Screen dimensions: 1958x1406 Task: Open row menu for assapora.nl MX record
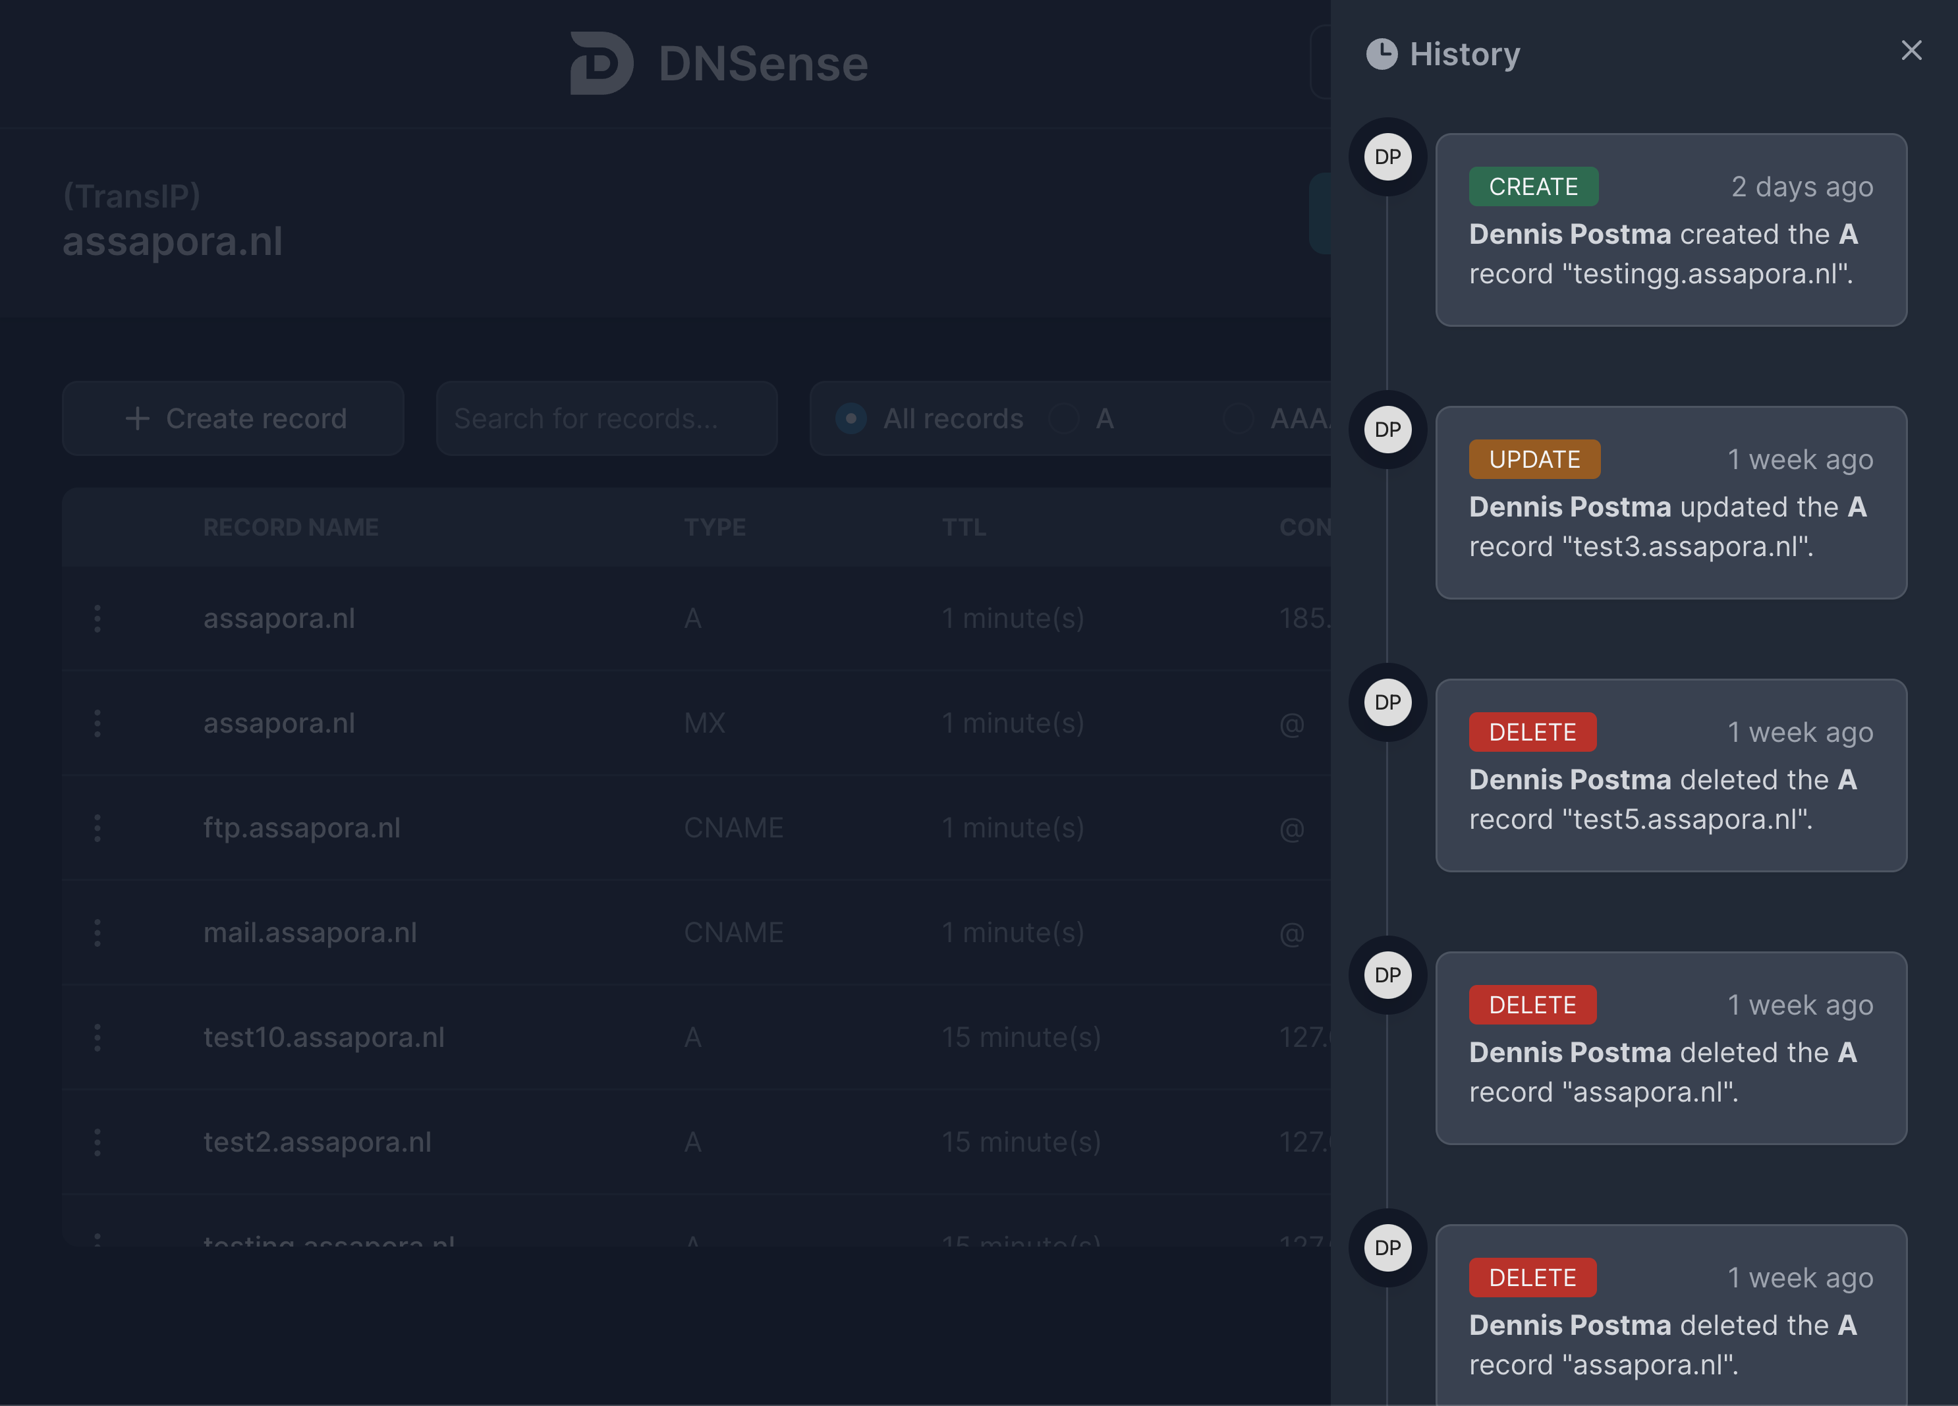98,723
